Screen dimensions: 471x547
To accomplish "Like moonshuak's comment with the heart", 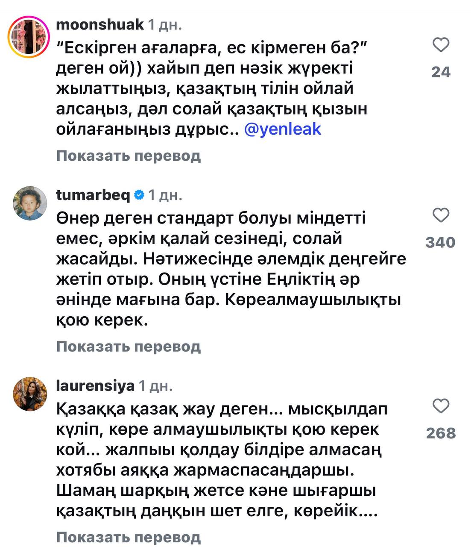I will point(441,45).
